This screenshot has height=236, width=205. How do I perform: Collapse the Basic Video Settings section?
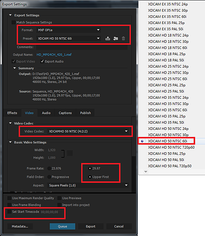click(x=10, y=142)
